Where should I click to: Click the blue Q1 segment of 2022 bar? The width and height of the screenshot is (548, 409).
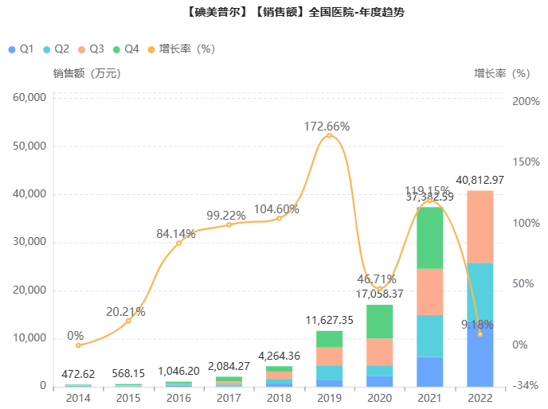480,354
